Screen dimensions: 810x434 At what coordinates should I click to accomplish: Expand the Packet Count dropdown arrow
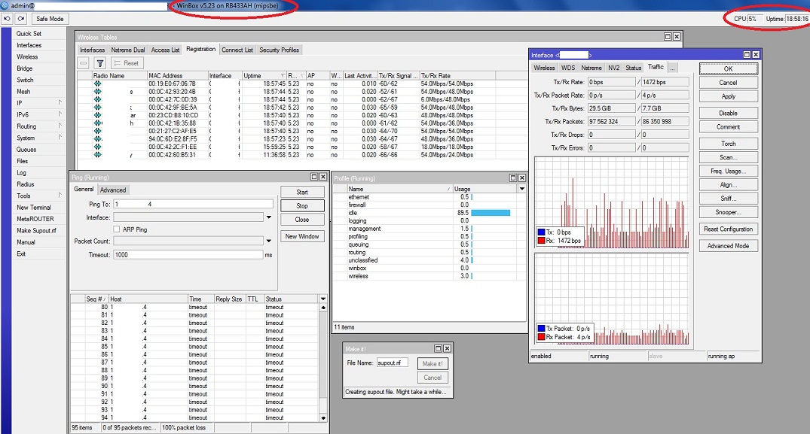[x=269, y=241]
